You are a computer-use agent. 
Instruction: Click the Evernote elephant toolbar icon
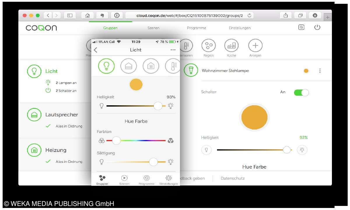[x=102, y=15]
